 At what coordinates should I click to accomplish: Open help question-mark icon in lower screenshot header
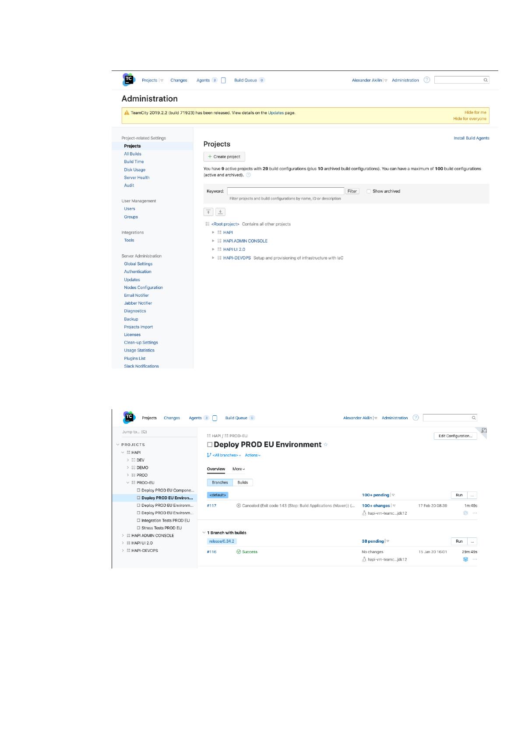416,418
